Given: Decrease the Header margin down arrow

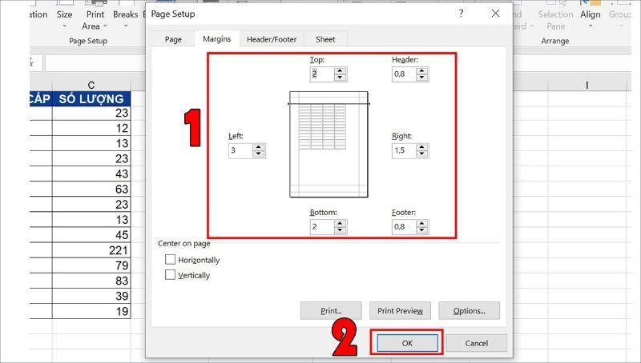Looking at the screenshot, I should (x=422, y=78).
